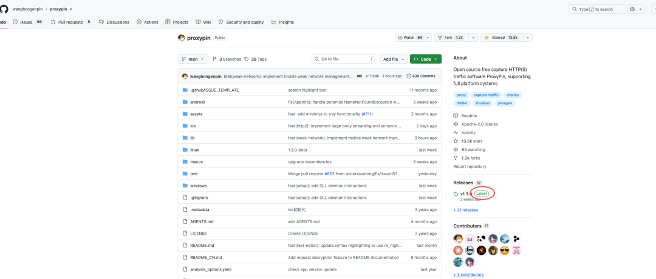This screenshot has width=656, height=279.
Task: Open the test folder
Action: click(x=194, y=173)
